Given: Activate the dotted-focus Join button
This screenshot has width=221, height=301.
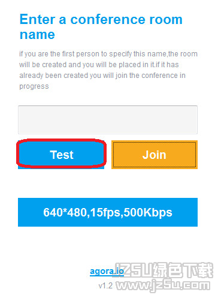Looking at the screenshot, I should 155,155.
